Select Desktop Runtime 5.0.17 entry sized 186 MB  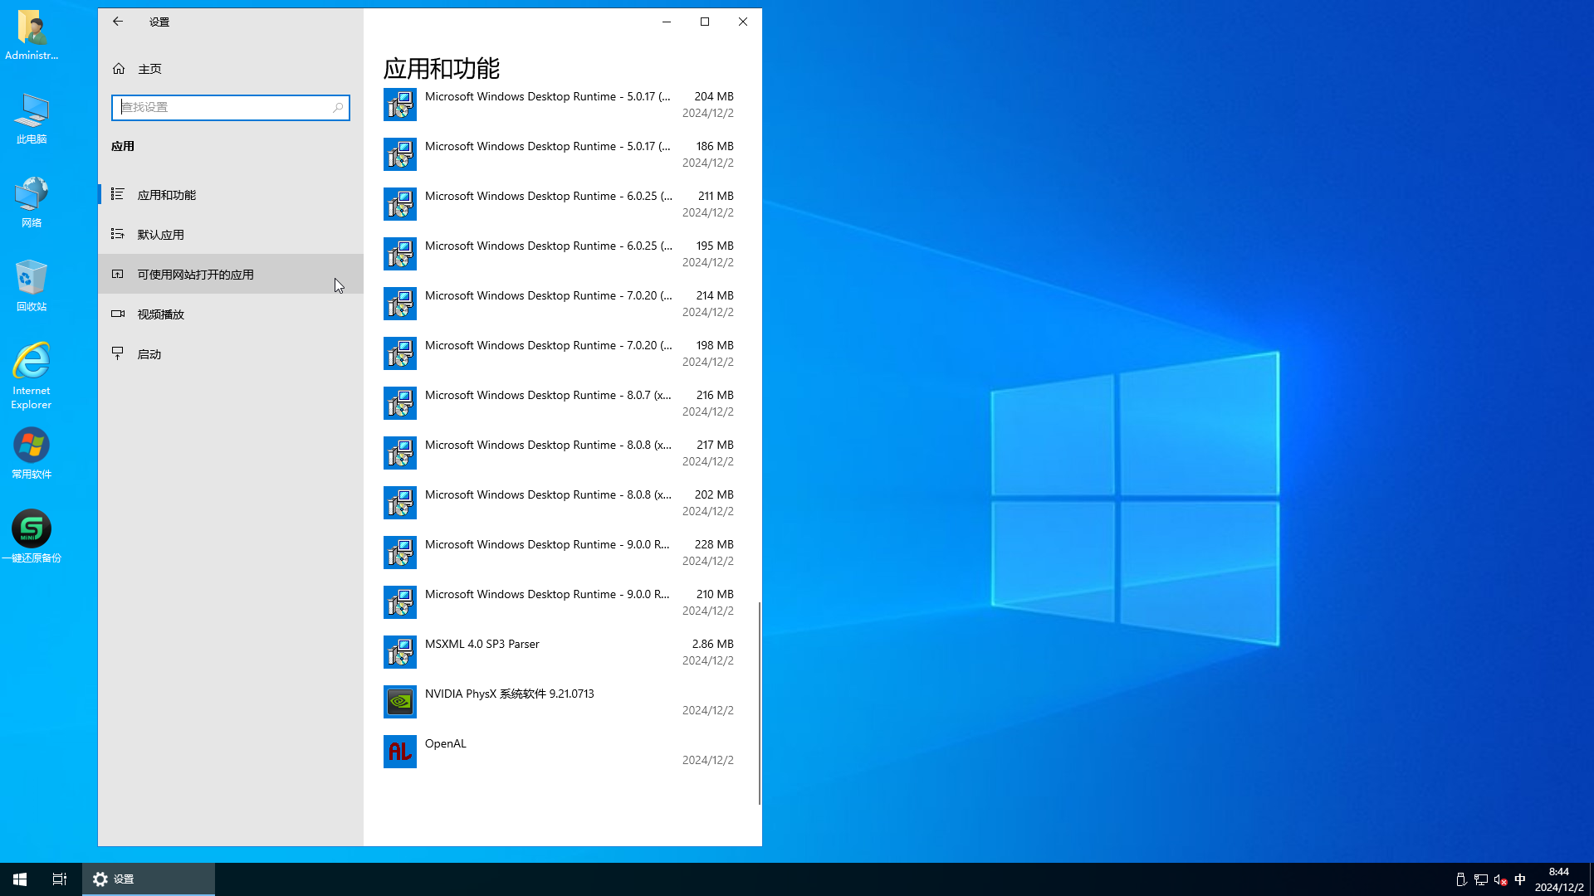coord(559,154)
